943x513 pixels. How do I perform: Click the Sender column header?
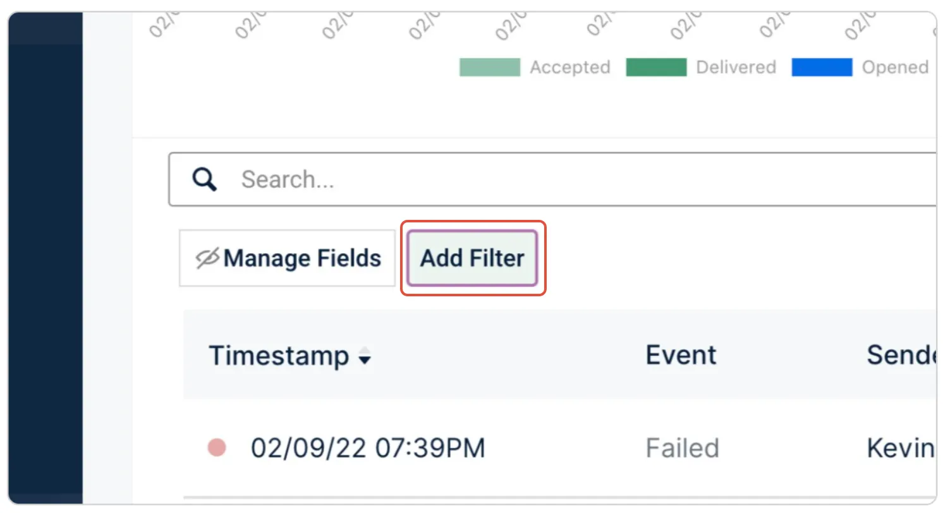coord(901,355)
